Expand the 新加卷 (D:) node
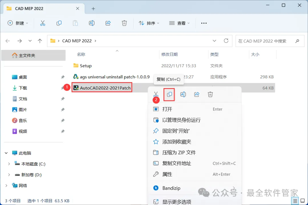Screen dimensions: 308x205 pos(9,175)
